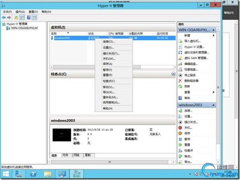This screenshot has width=240, height=180.
Task: Click 帮助 in the server actions list
Action: [187, 98]
